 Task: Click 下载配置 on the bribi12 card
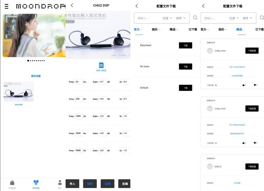[252, 167]
